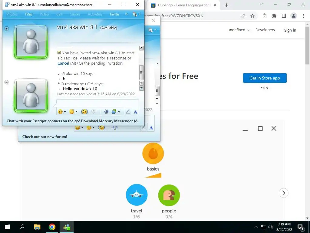
Task: Open the dropdown arrow beside the front chat menu icon
Action: click(x=140, y=14)
